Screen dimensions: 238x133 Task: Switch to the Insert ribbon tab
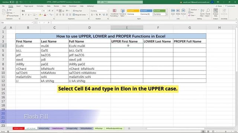(x=18, y=6)
